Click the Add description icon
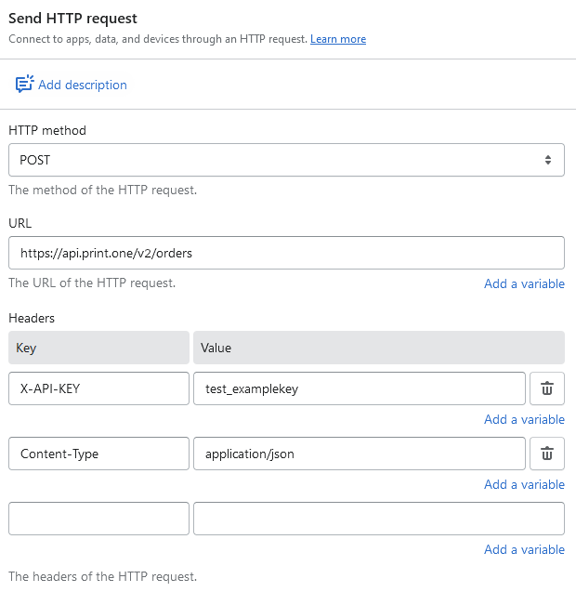The height and width of the screenshot is (592, 576). coord(24,85)
